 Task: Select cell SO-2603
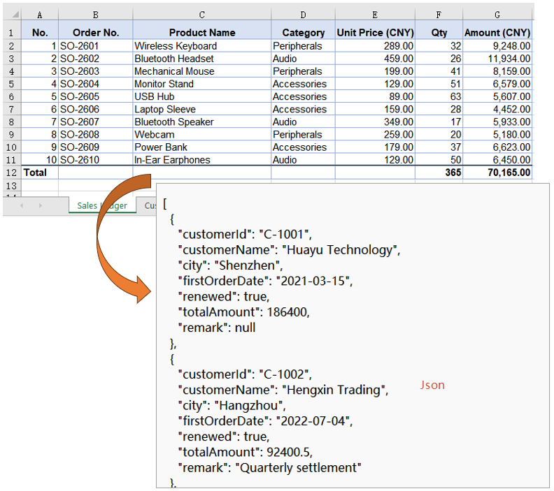tap(95, 71)
